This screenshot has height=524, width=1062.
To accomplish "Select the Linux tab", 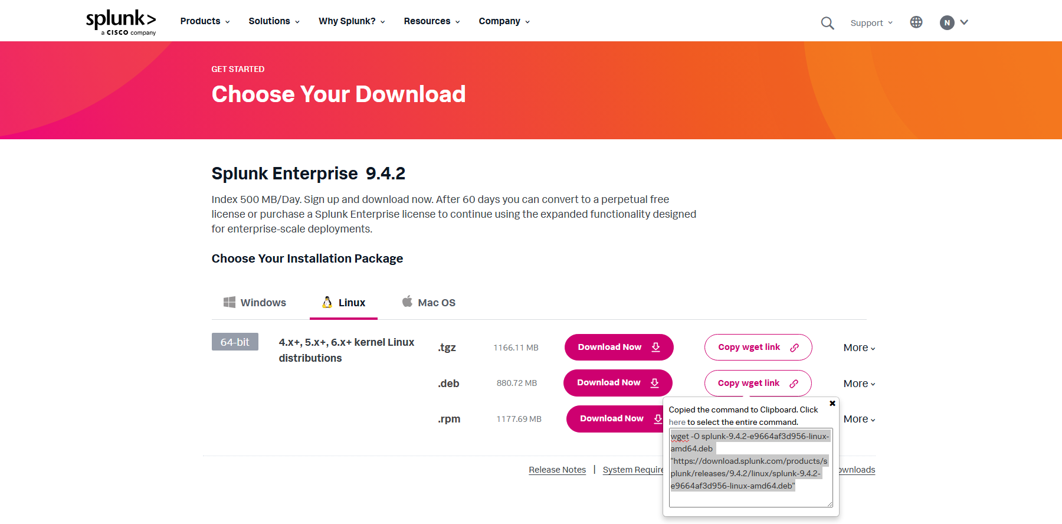I will tap(343, 303).
